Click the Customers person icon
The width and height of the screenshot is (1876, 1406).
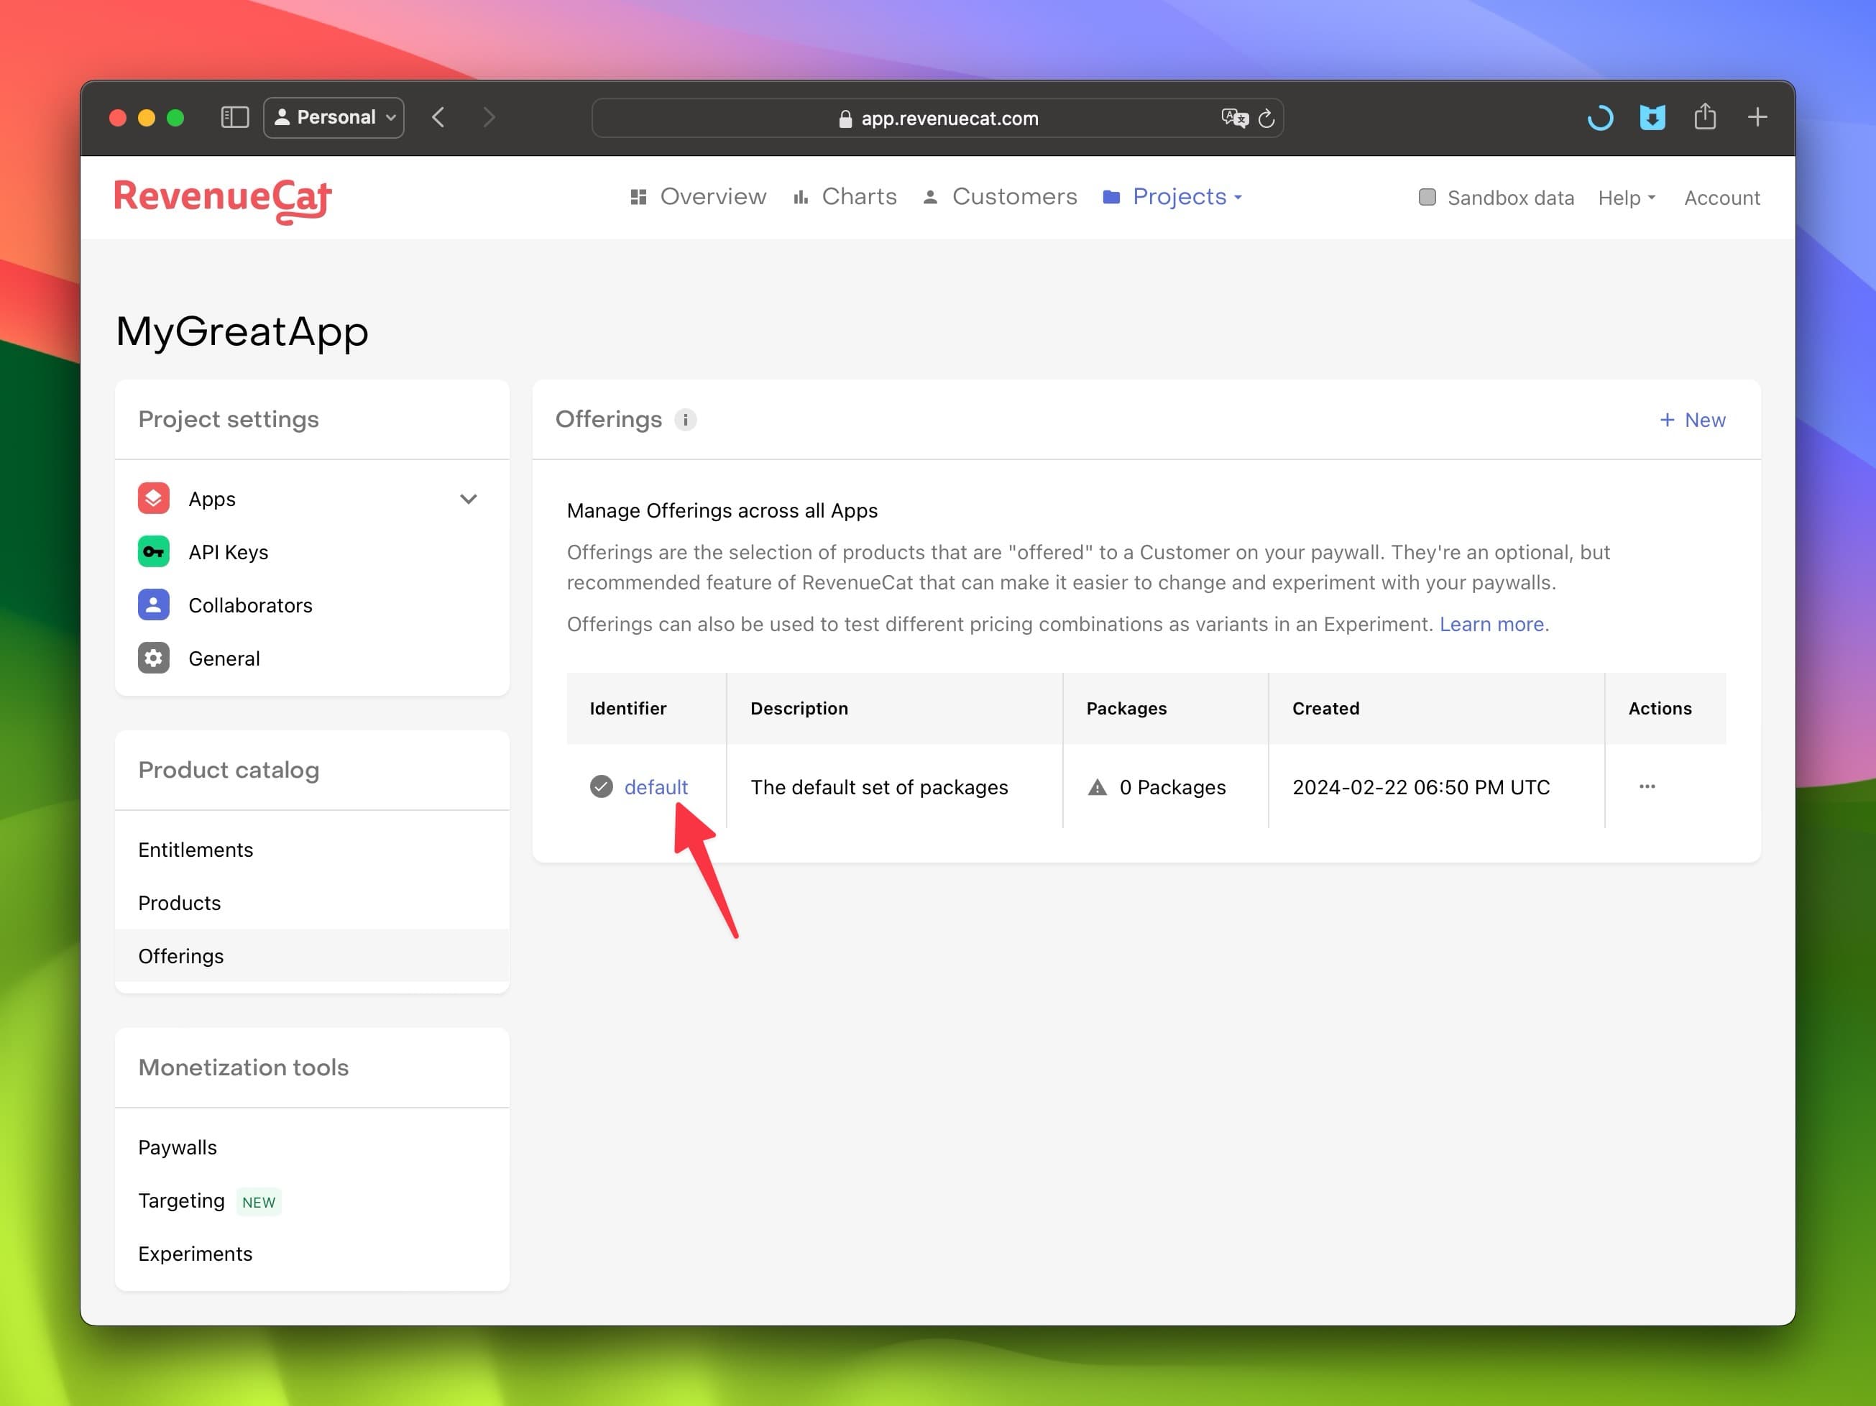coord(930,197)
